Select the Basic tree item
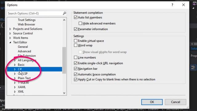 pyautogui.click(x=21, y=65)
